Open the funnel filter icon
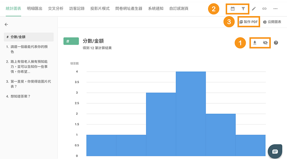The width and height of the screenshot is (287, 161). 243,9
